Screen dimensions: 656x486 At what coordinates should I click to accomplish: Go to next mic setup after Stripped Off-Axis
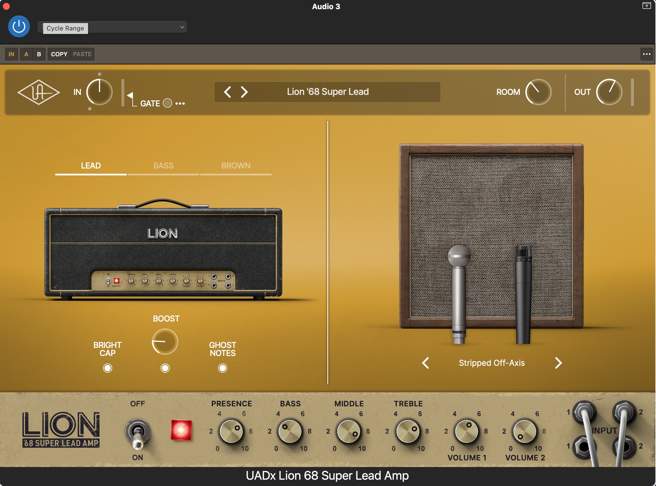(x=558, y=363)
